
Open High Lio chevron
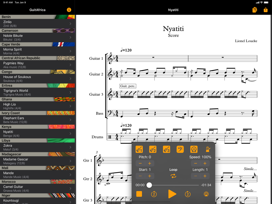click(70, 106)
